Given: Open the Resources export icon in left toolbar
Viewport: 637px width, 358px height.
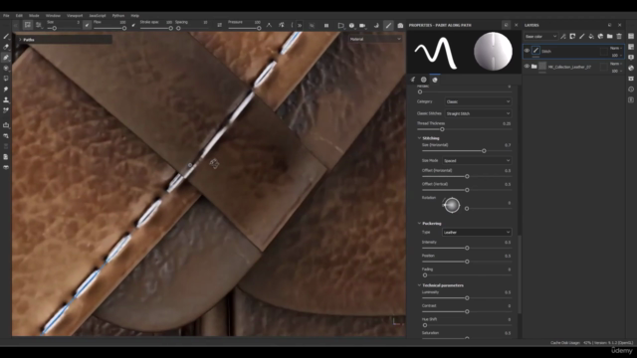Looking at the screenshot, I should pos(6,125).
